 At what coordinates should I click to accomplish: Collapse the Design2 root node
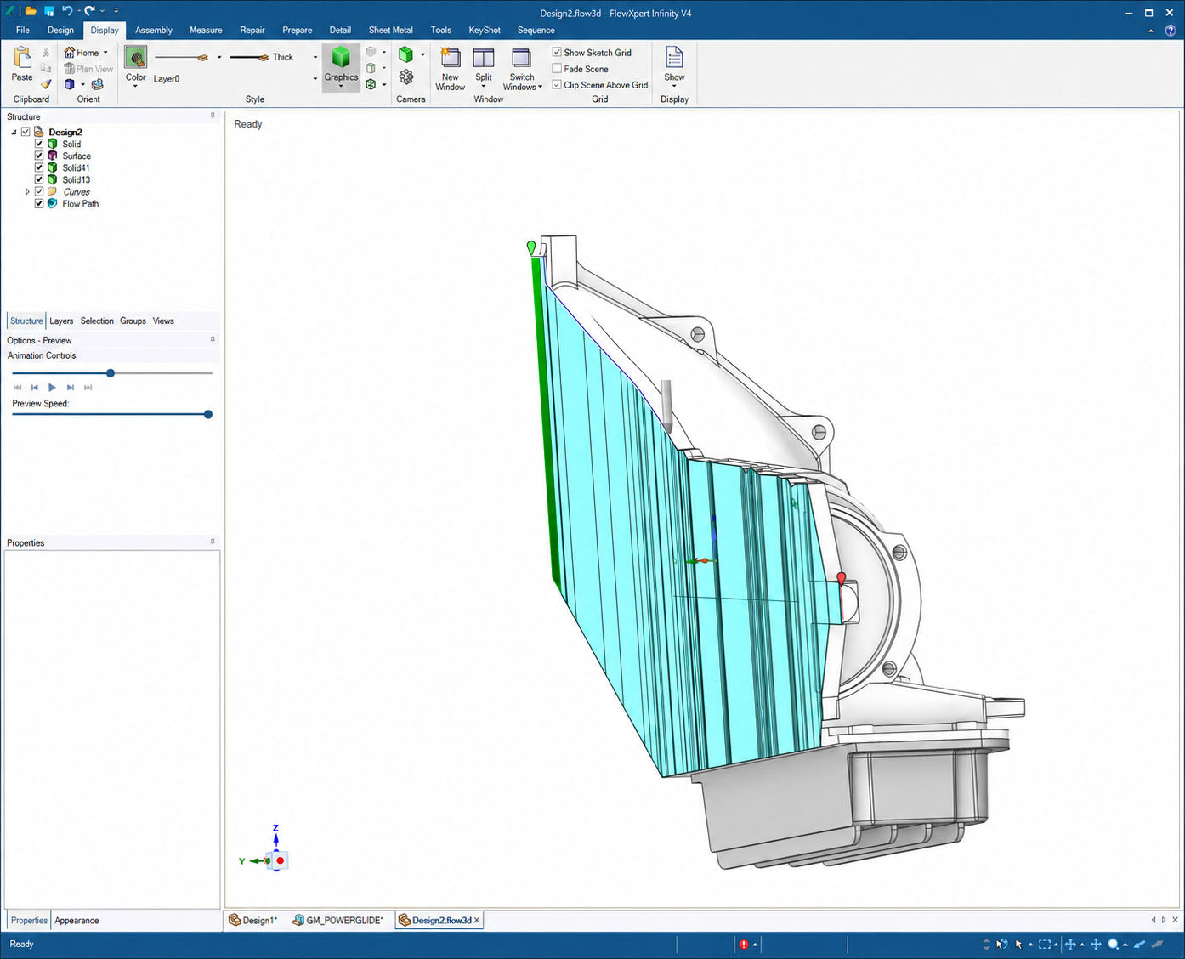(14, 132)
